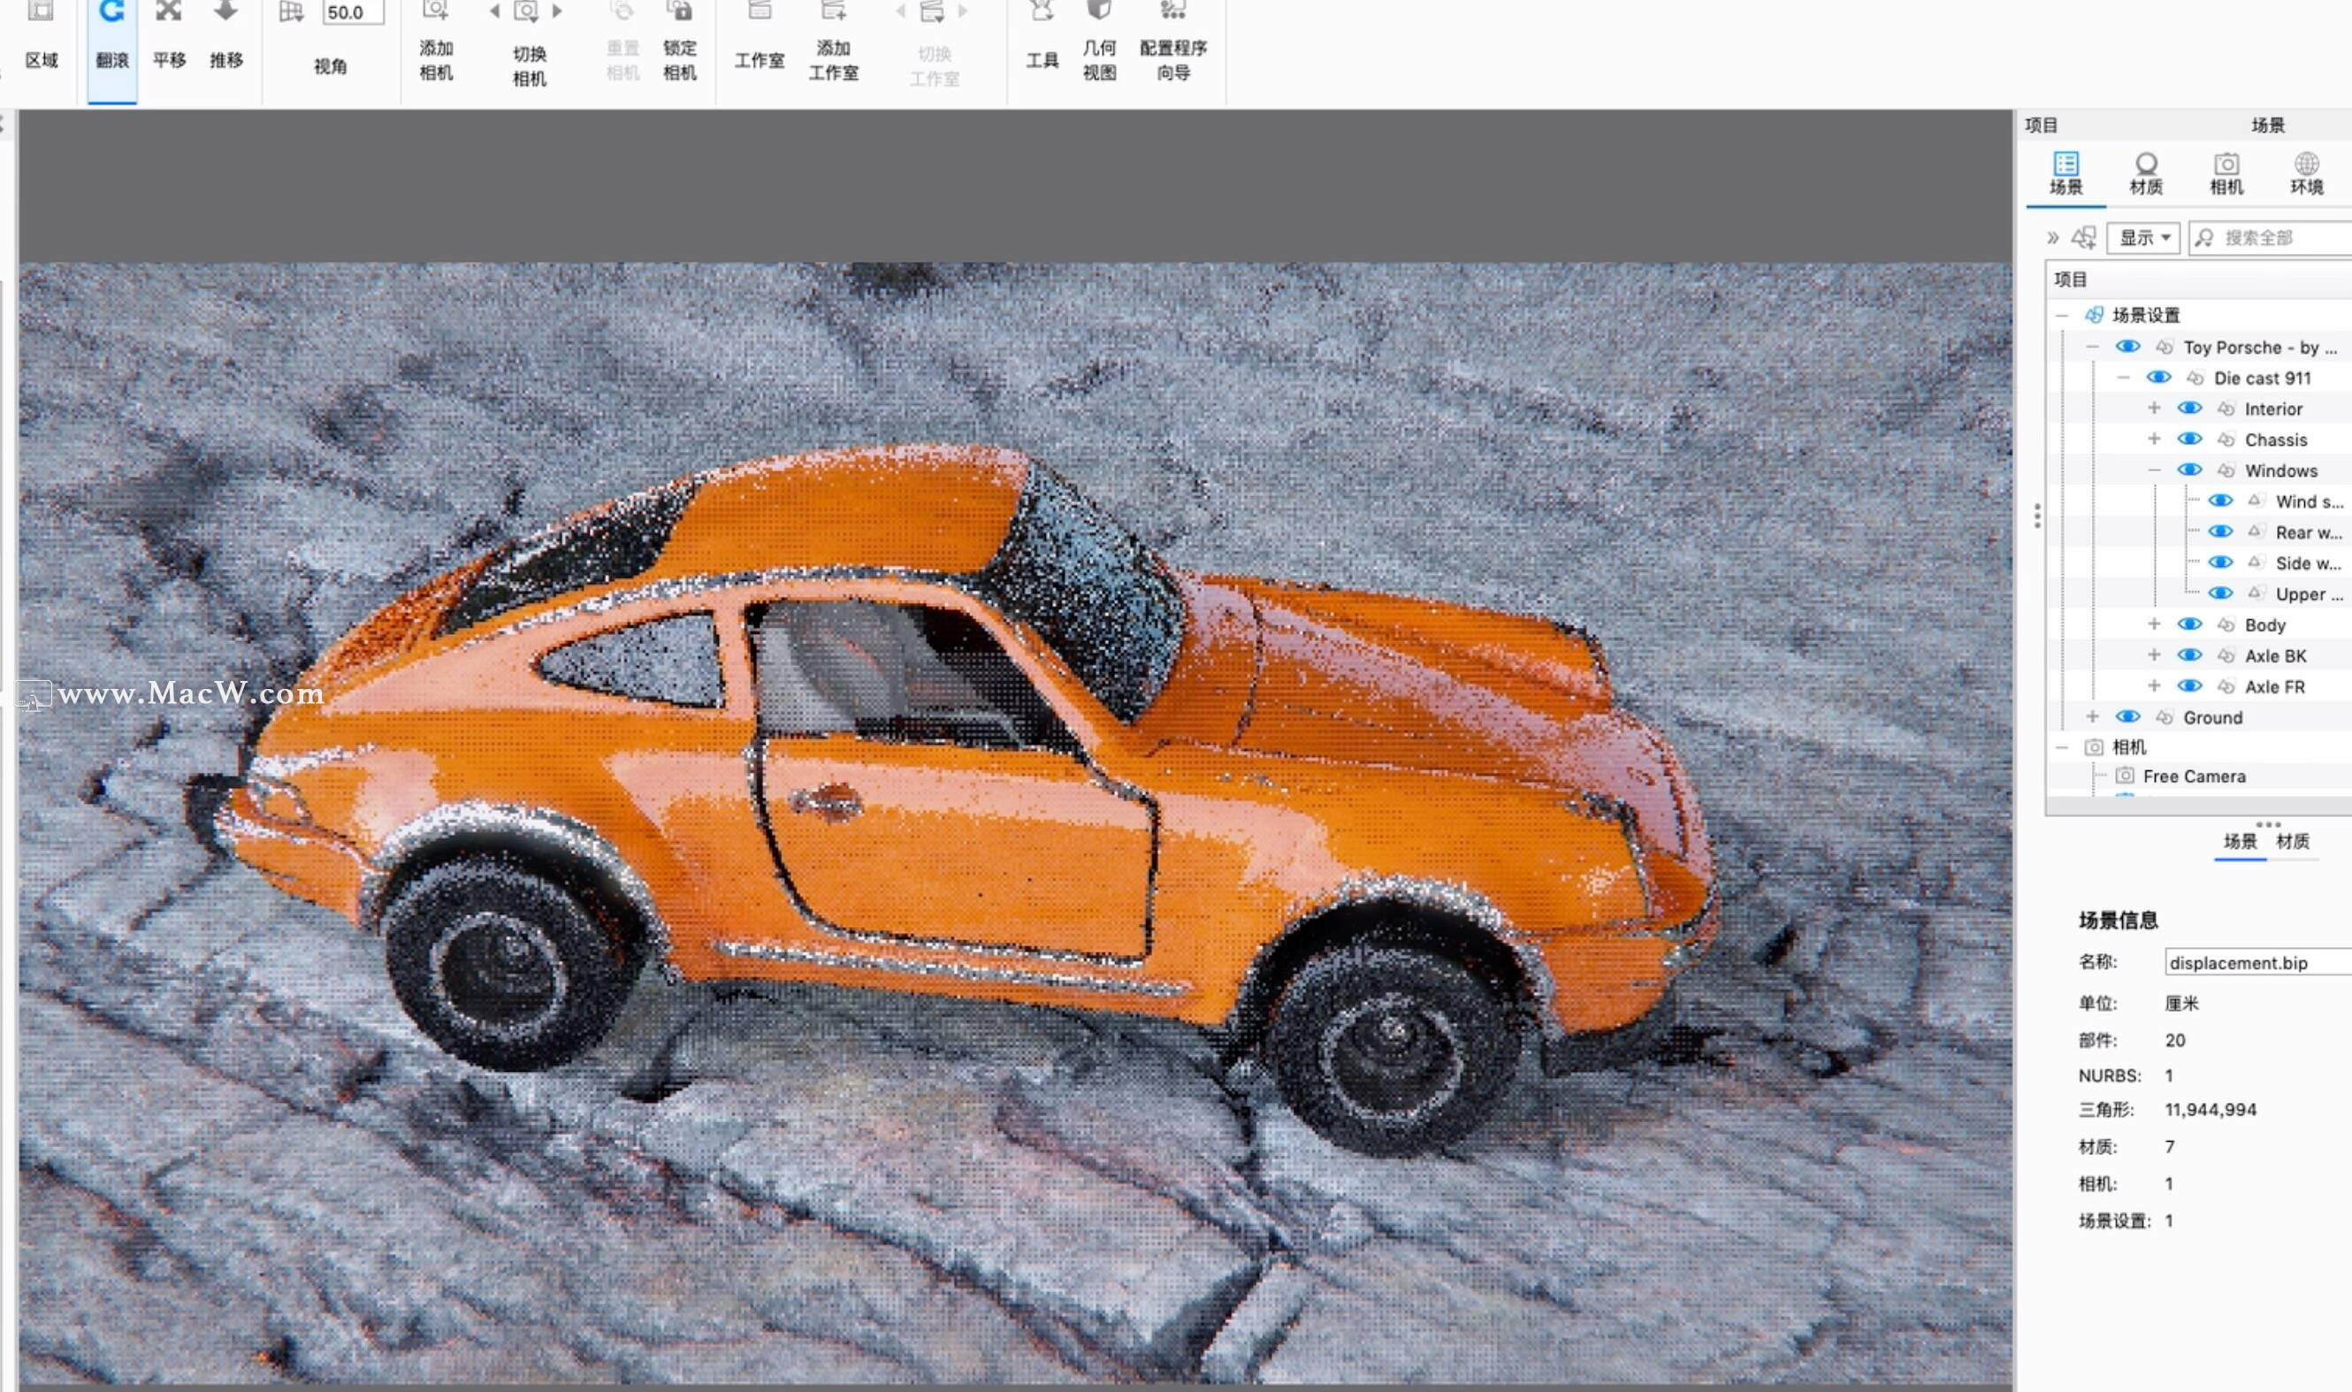Expand the Body tree node
This screenshot has height=1392, width=2352.
click(x=2153, y=623)
